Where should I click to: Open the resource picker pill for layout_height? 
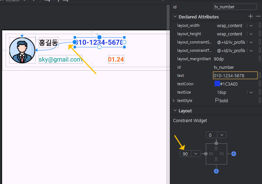[260, 34]
